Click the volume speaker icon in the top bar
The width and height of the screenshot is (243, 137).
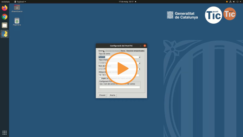pos(234,2)
